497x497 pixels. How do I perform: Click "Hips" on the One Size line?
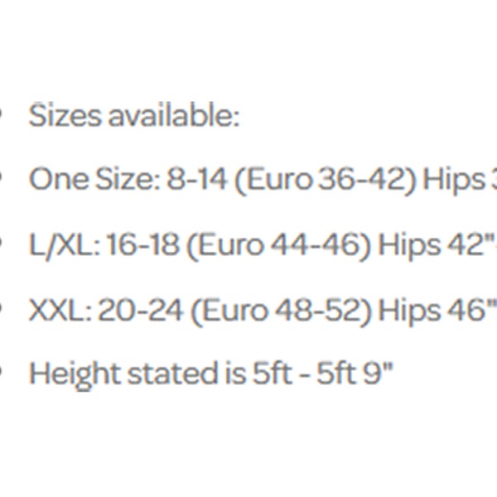pyautogui.click(x=452, y=179)
